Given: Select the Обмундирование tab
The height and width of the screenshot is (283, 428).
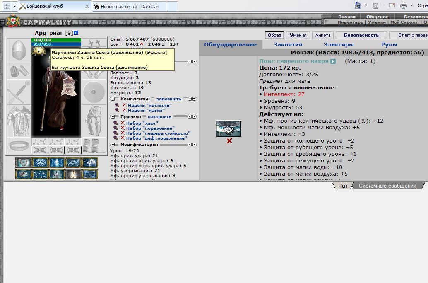Looking at the screenshot, I should tap(231, 44).
